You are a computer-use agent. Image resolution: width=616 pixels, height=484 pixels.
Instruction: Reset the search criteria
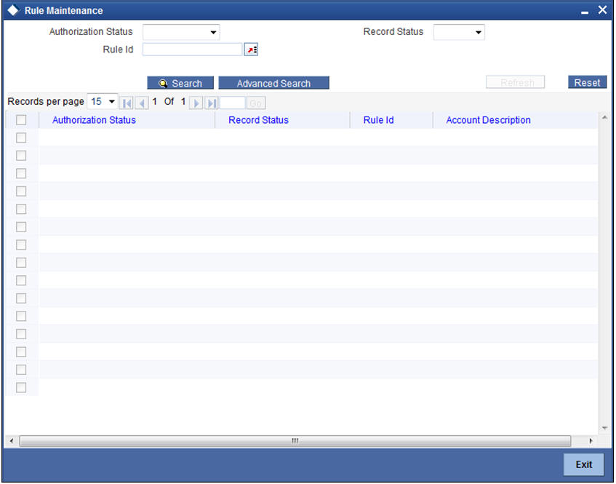click(588, 82)
